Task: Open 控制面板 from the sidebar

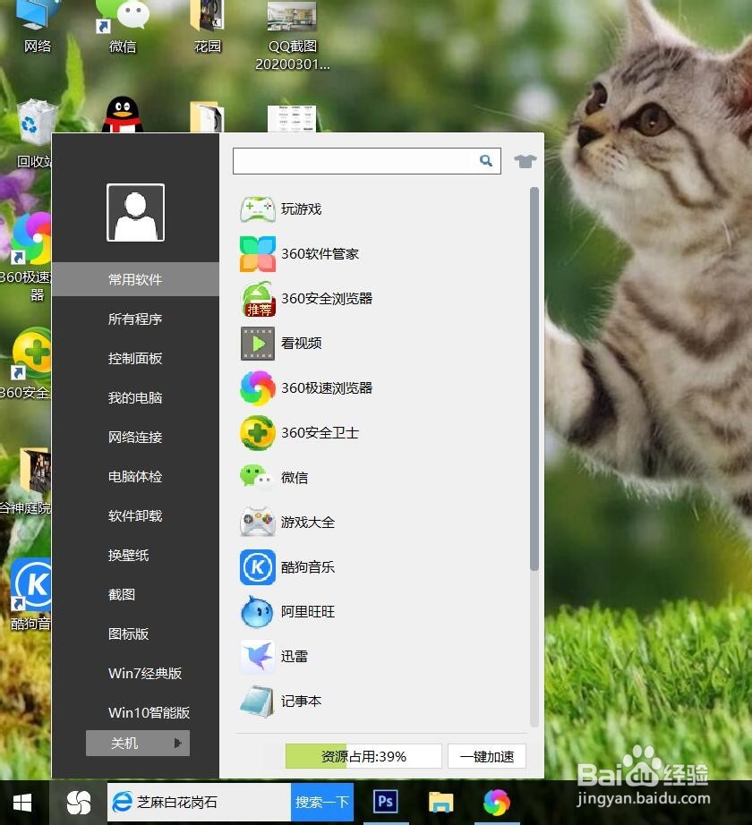Action: [135, 358]
